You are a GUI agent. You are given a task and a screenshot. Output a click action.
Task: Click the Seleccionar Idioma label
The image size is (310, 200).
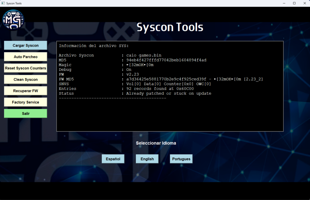(156, 143)
